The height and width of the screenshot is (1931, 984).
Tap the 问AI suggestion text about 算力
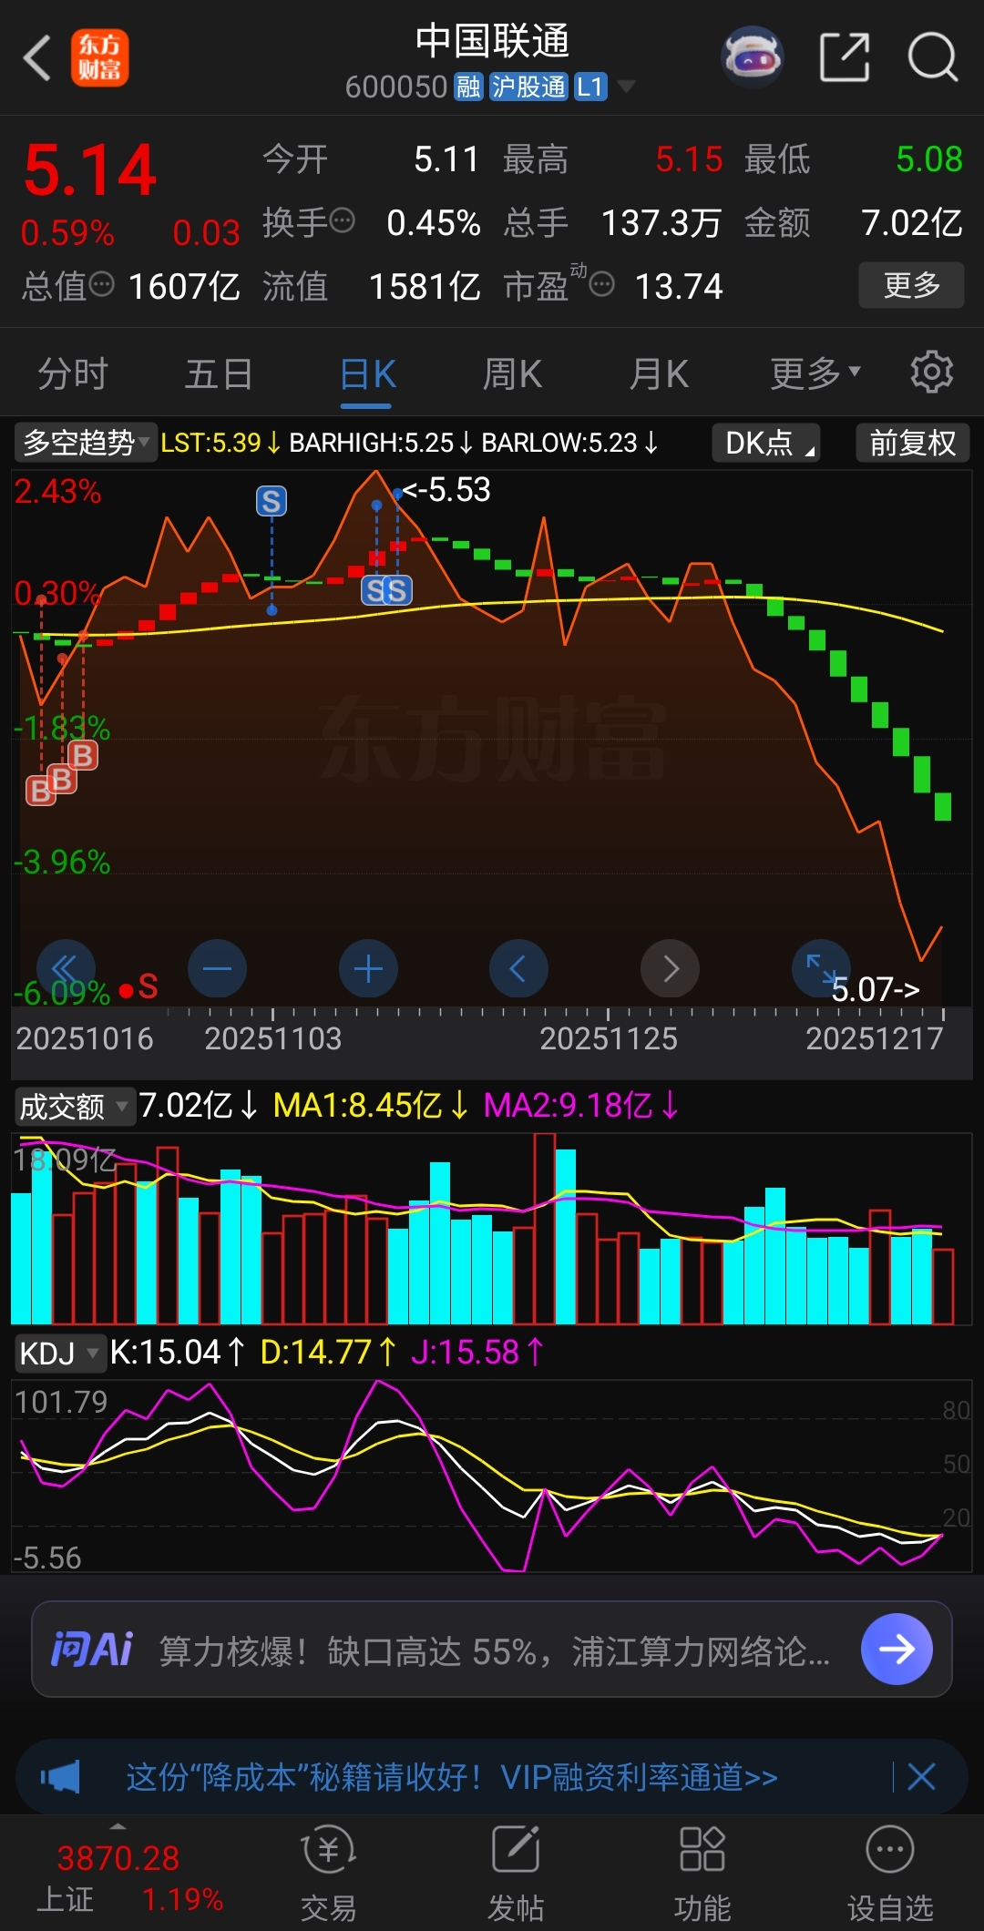pyautogui.click(x=495, y=1650)
